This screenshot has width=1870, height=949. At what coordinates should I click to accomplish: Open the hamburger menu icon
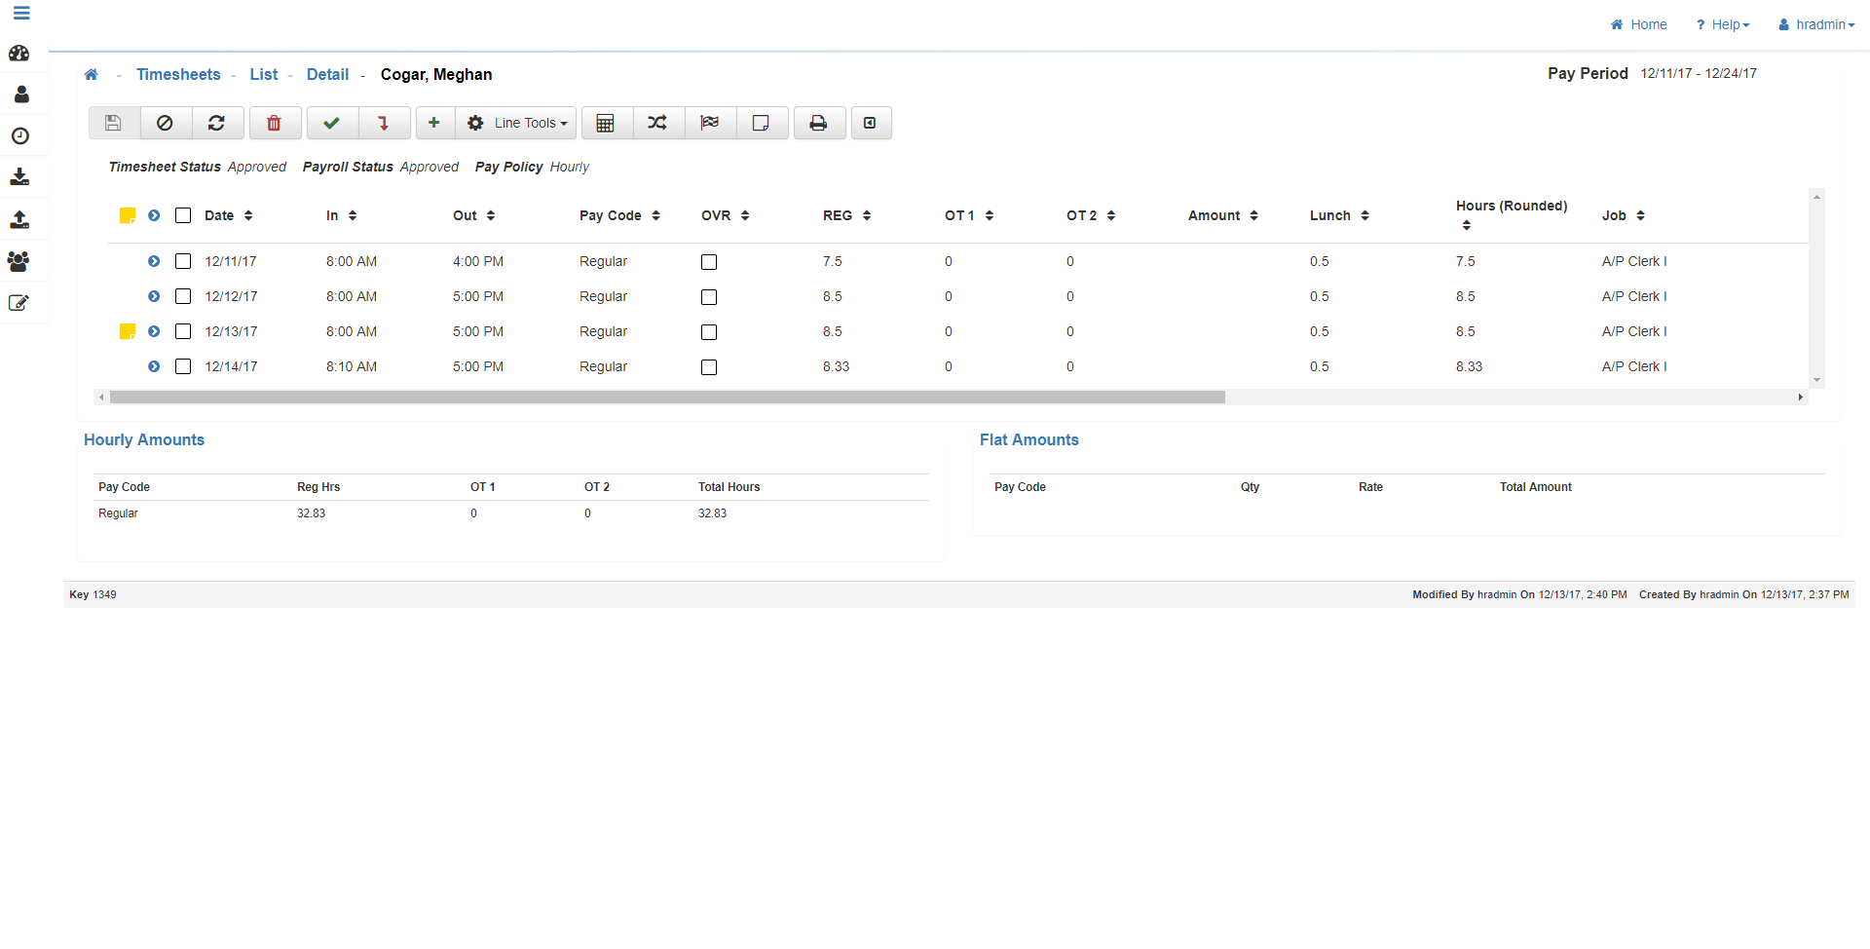[x=21, y=13]
